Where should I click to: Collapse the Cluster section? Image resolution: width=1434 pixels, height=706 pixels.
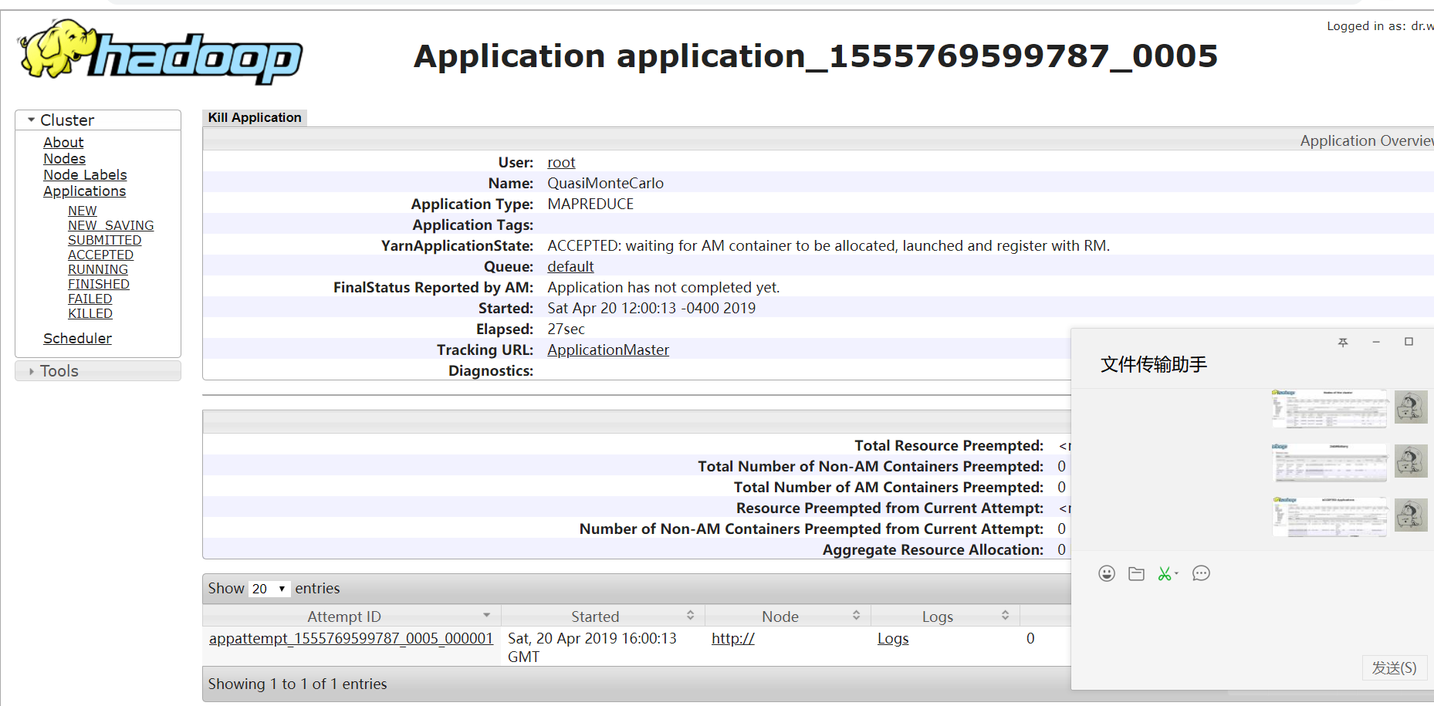[x=30, y=119]
